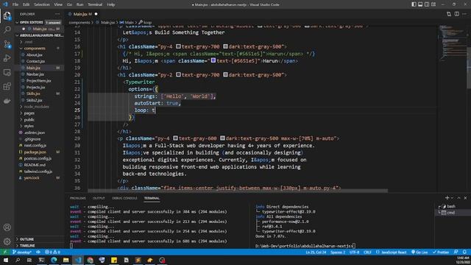Screen dimensions: 471x265
Task: Open Explorer views more actions ellipsis
Action: click(x=57, y=14)
